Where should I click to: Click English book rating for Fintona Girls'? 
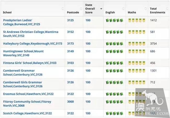click(x=115, y=63)
